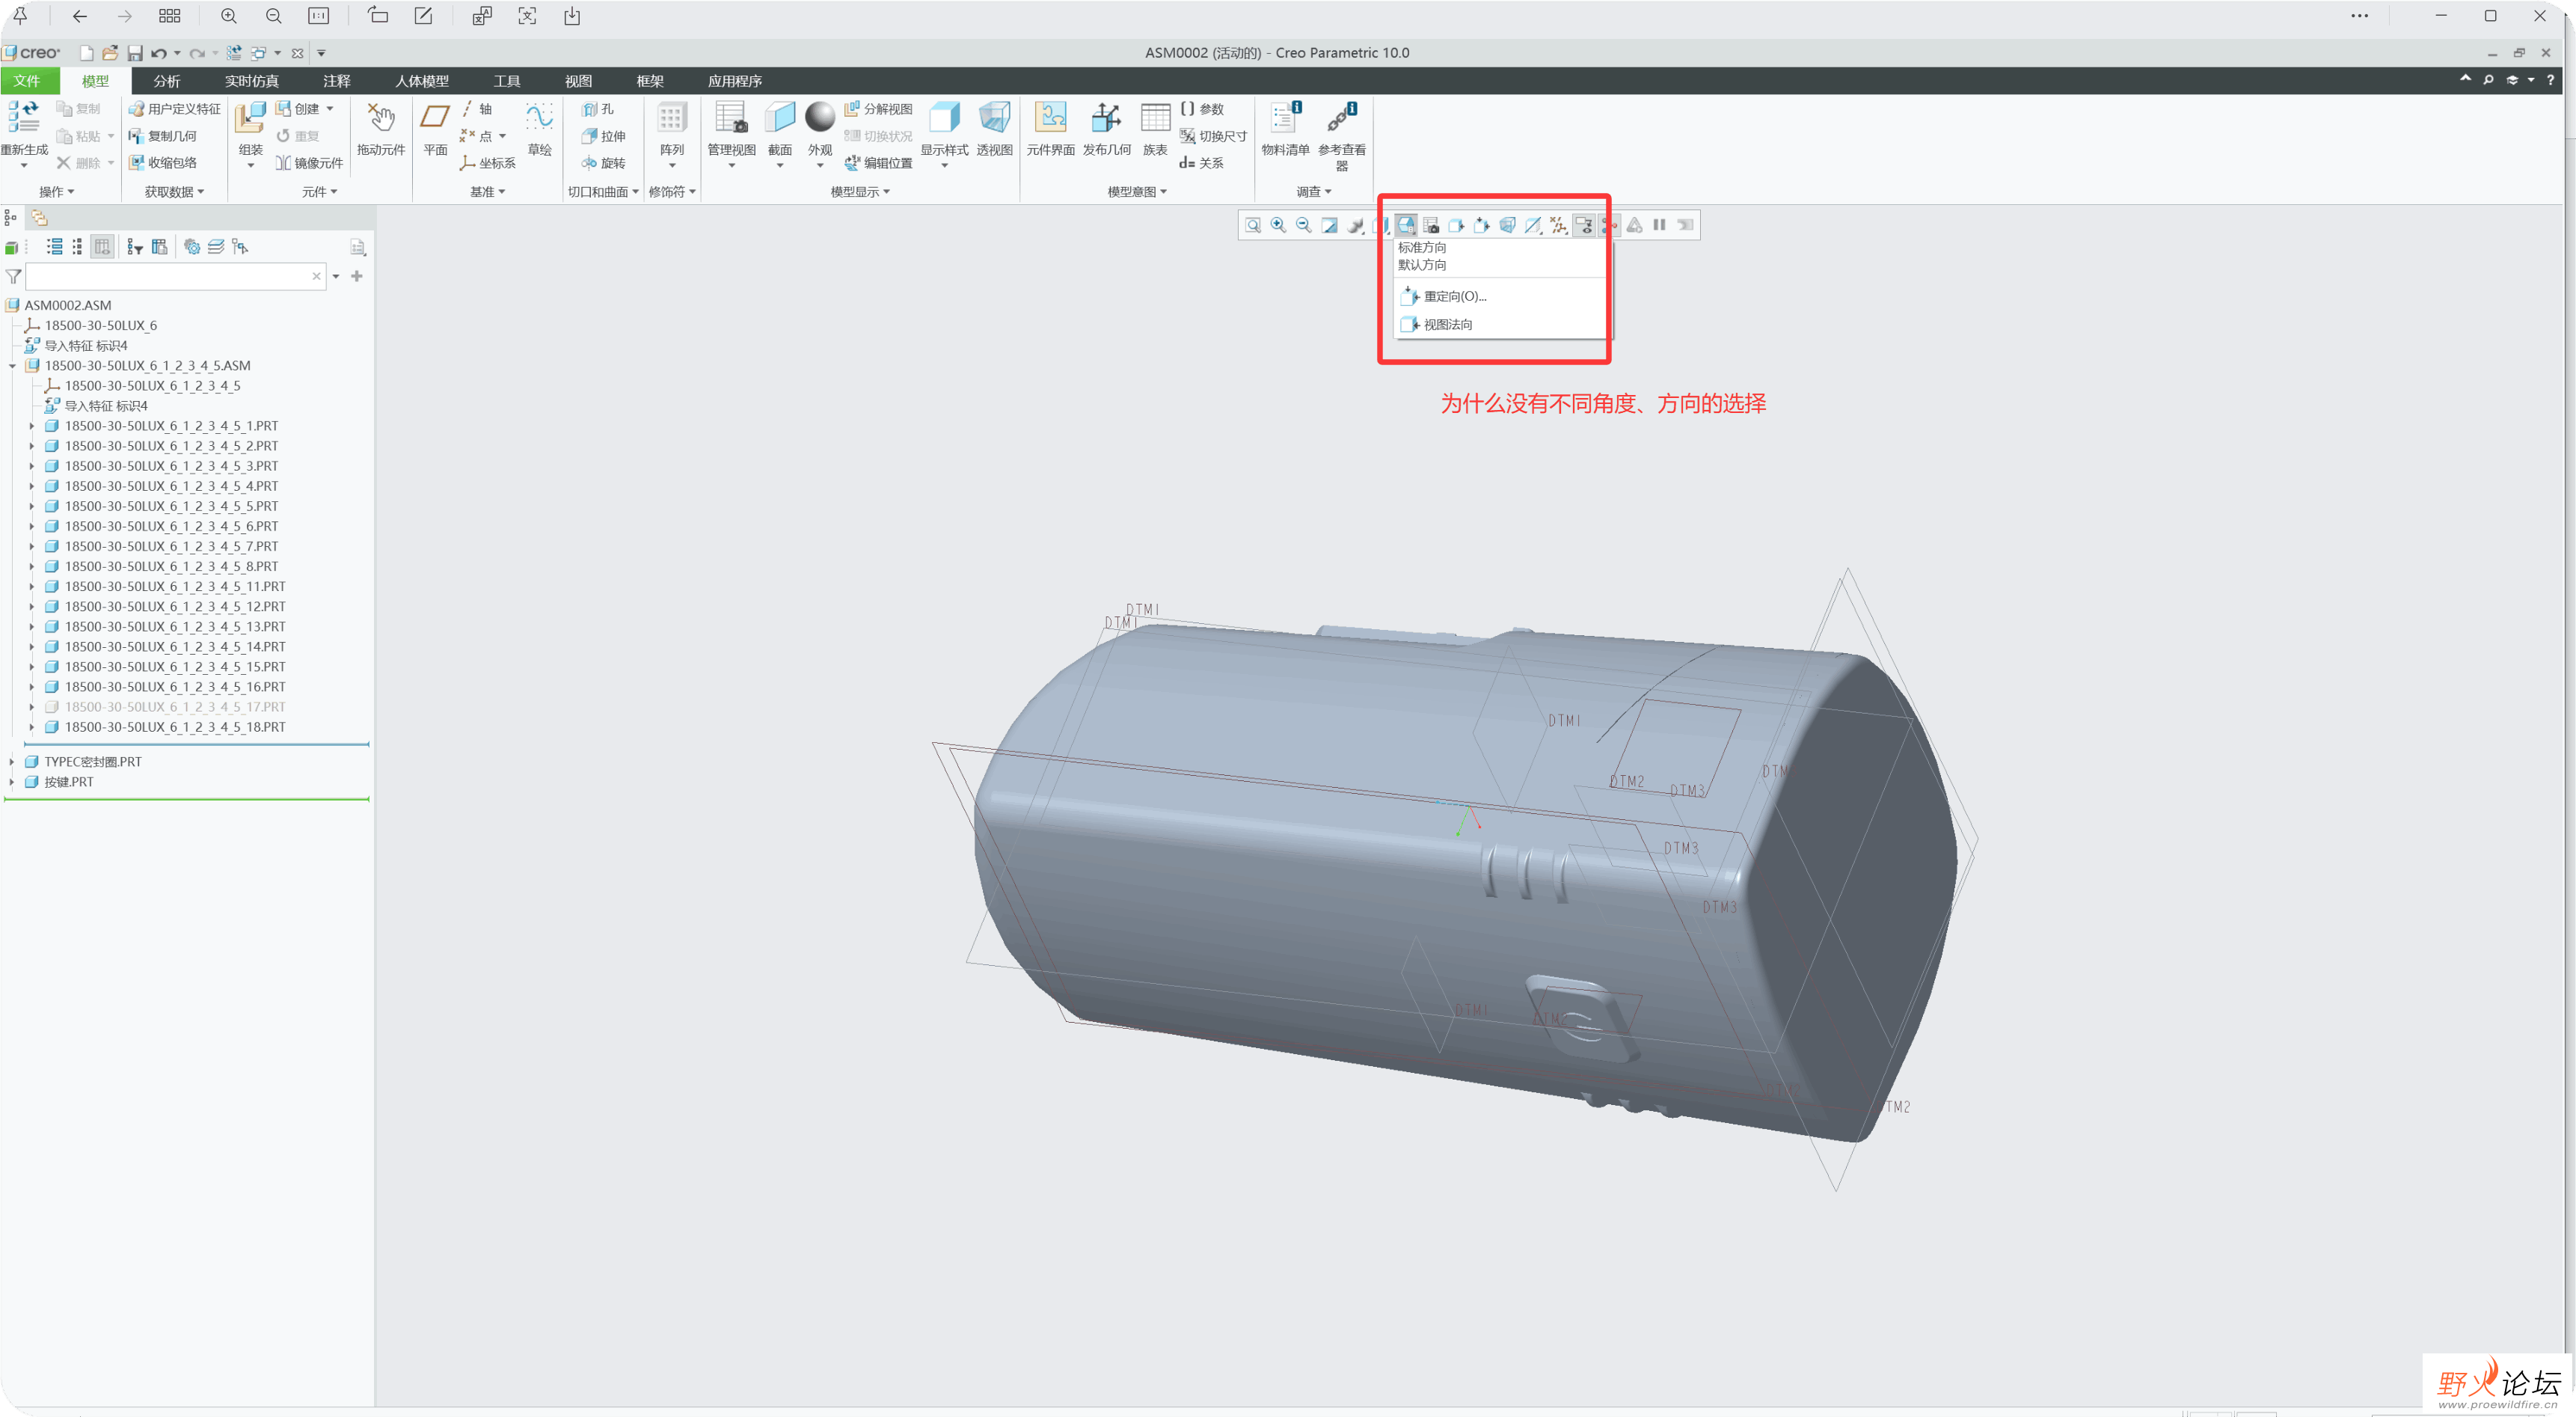Toggle the Perspective View (透视图) button
The width and height of the screenshot is (2576, 1417).
pyautogui.click(x=994, y=129)
